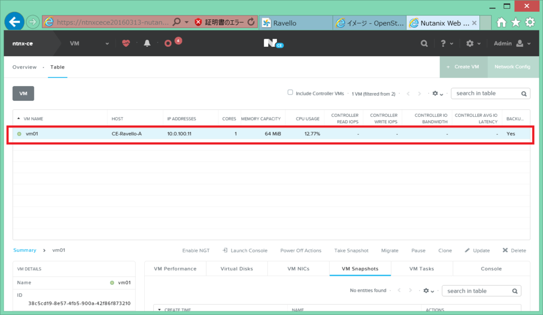Click the IP address 10.0.100.11 cell
The image size is (543, 315).
(179, 133)
